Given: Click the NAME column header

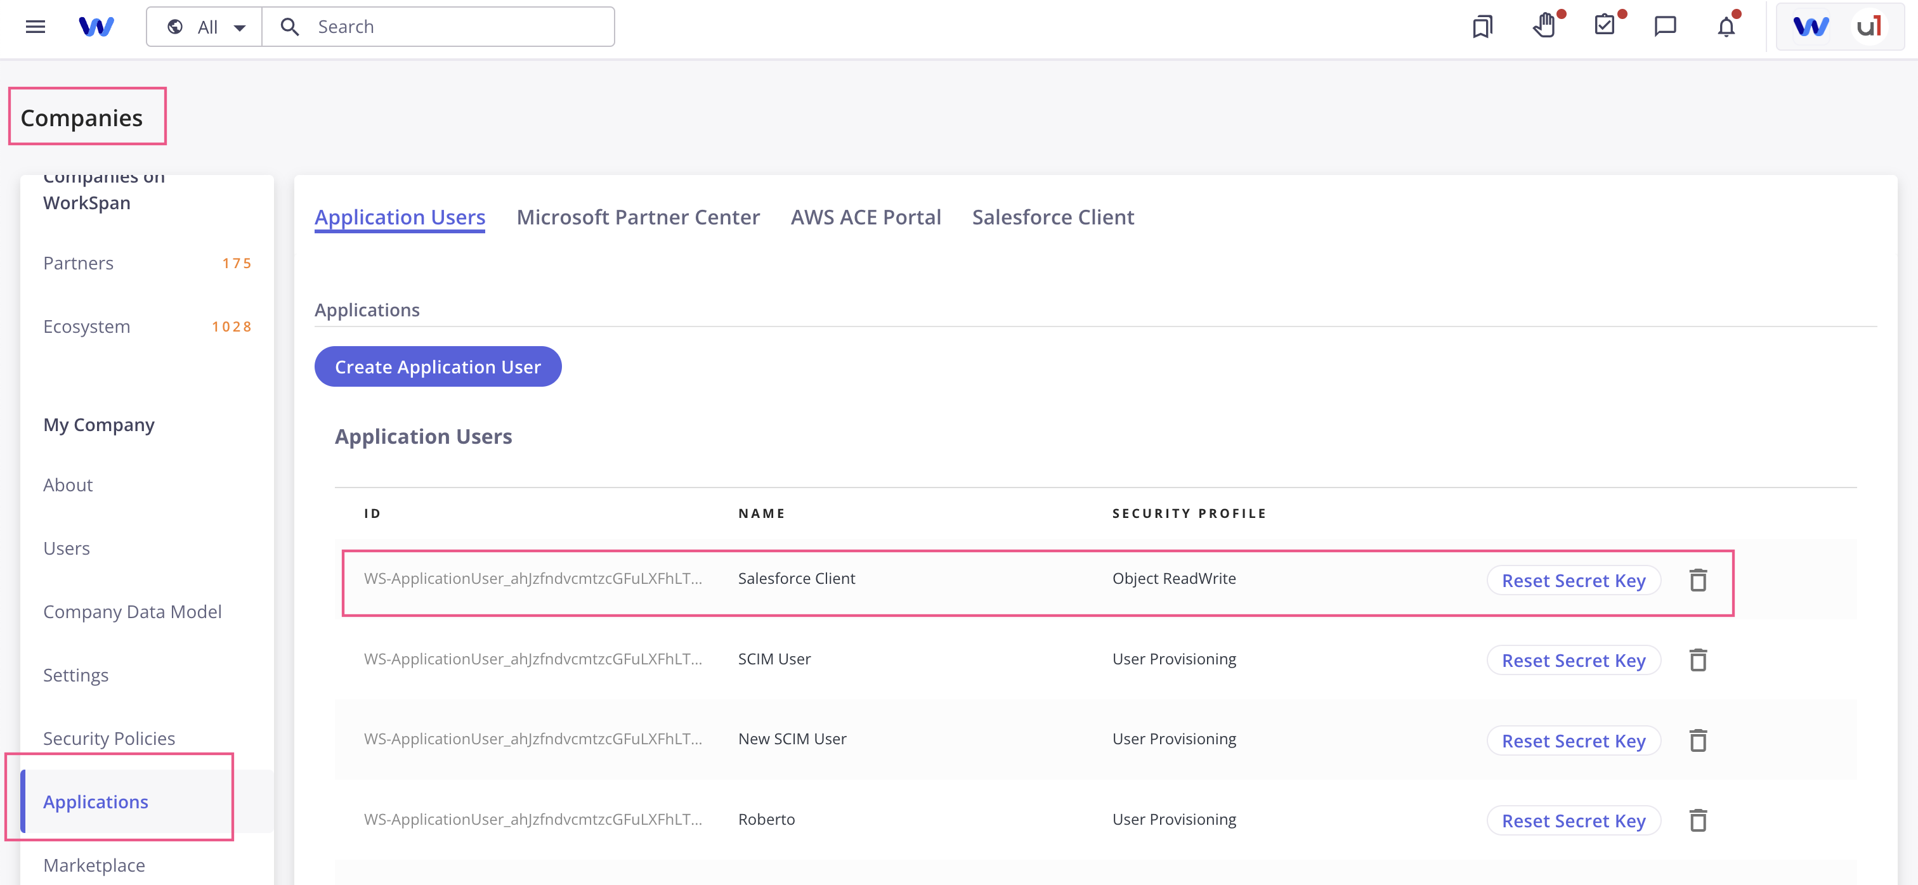Looking at the screenshot, I should click(x=762, y=514).
